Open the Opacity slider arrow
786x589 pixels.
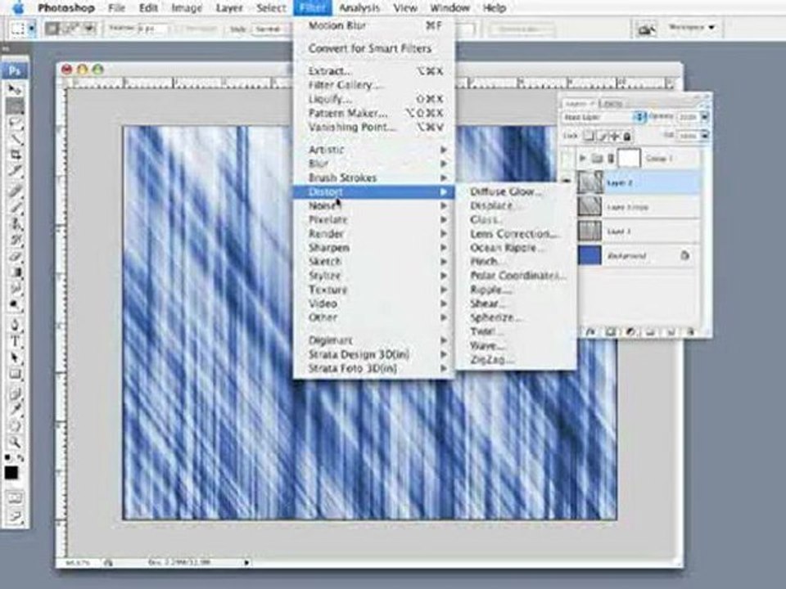pos(705,117)
